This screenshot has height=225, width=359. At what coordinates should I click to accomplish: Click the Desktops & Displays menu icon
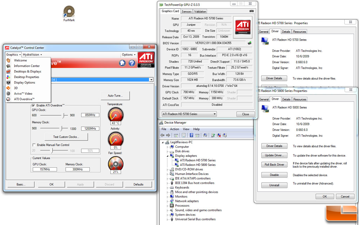pos(8,71)
